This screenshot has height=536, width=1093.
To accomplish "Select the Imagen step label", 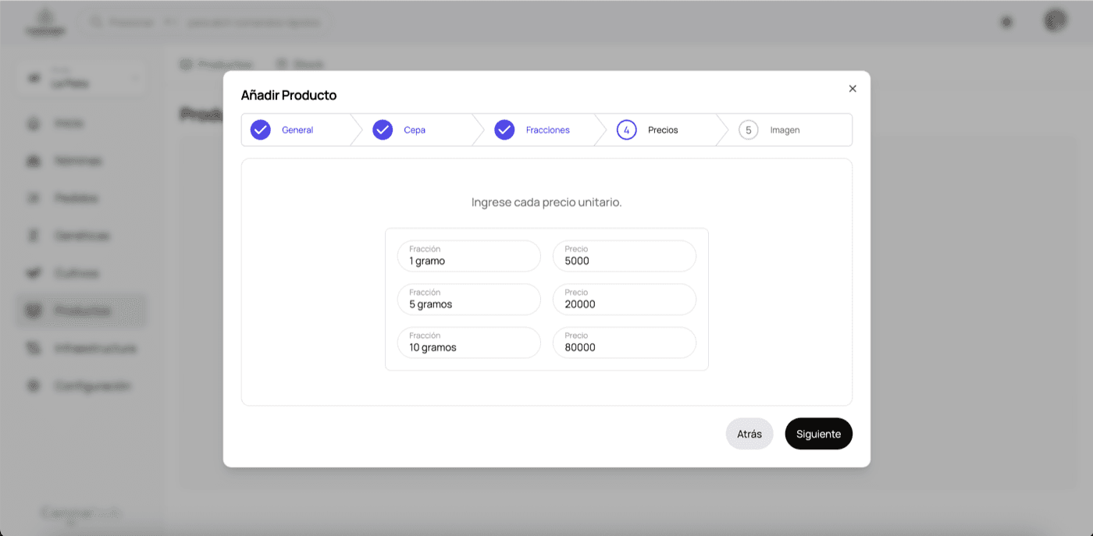I will [785, 130].
